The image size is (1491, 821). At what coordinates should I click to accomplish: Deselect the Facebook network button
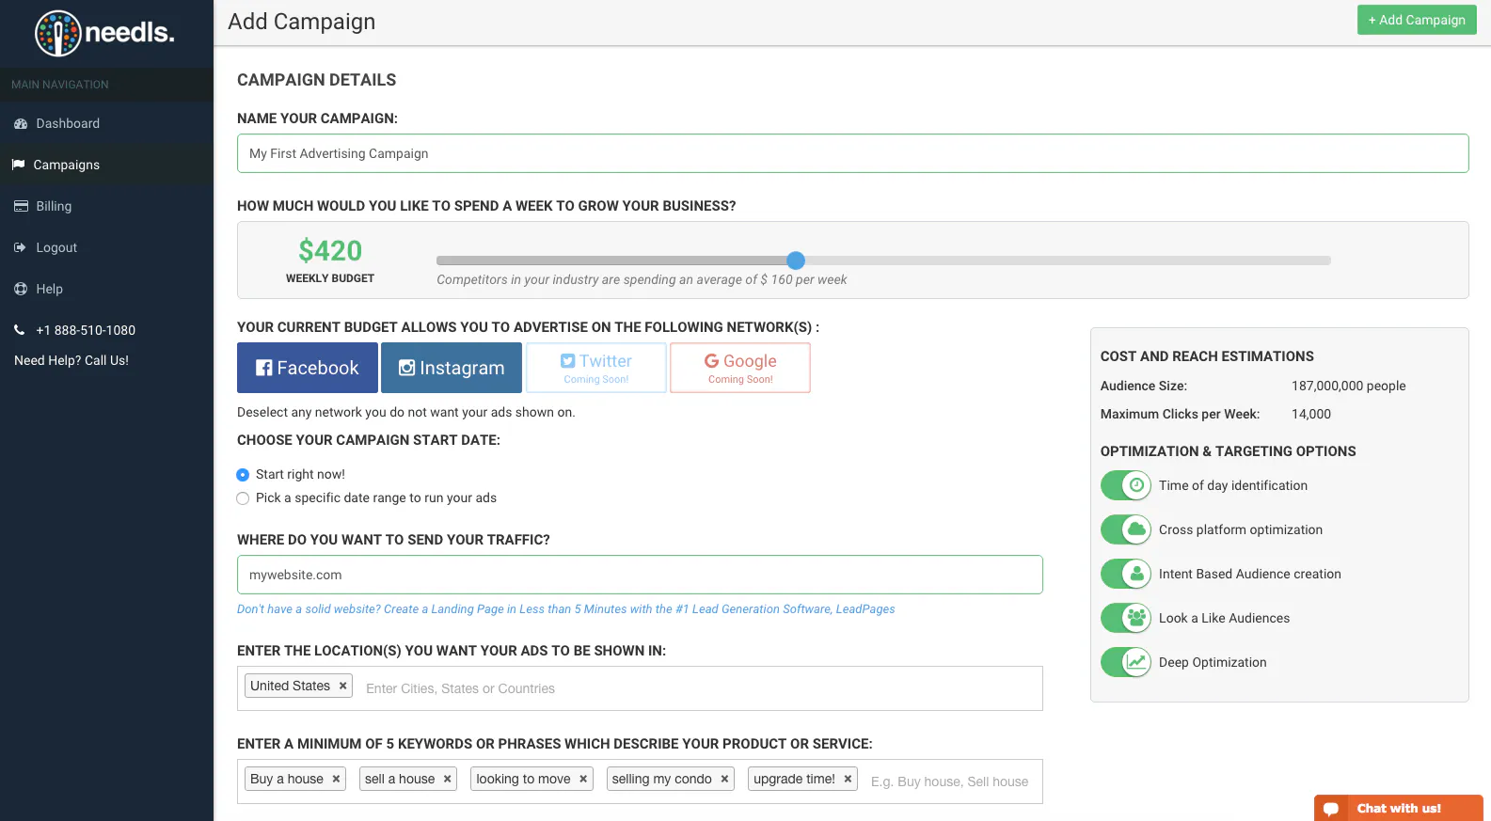[308, 368]
